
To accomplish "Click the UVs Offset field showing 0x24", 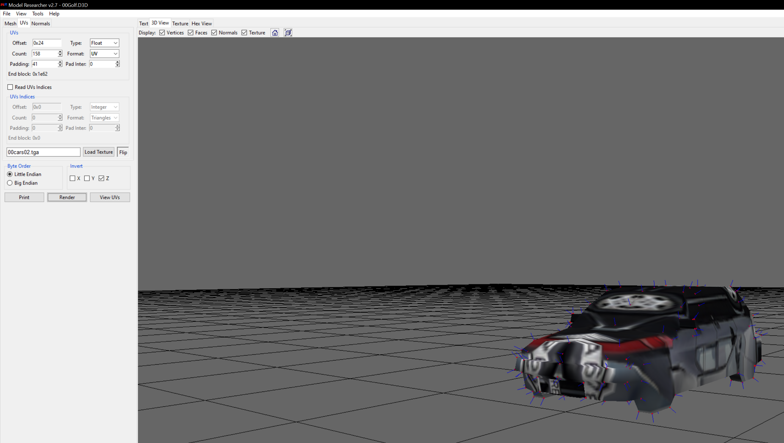I will tap(47, 43).
